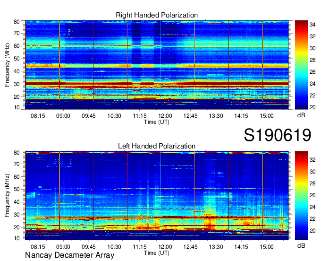The image size is (321, 261).
Task: Click 10:30 tick on Left Handed time axis
Action: [x=114, y=247]
